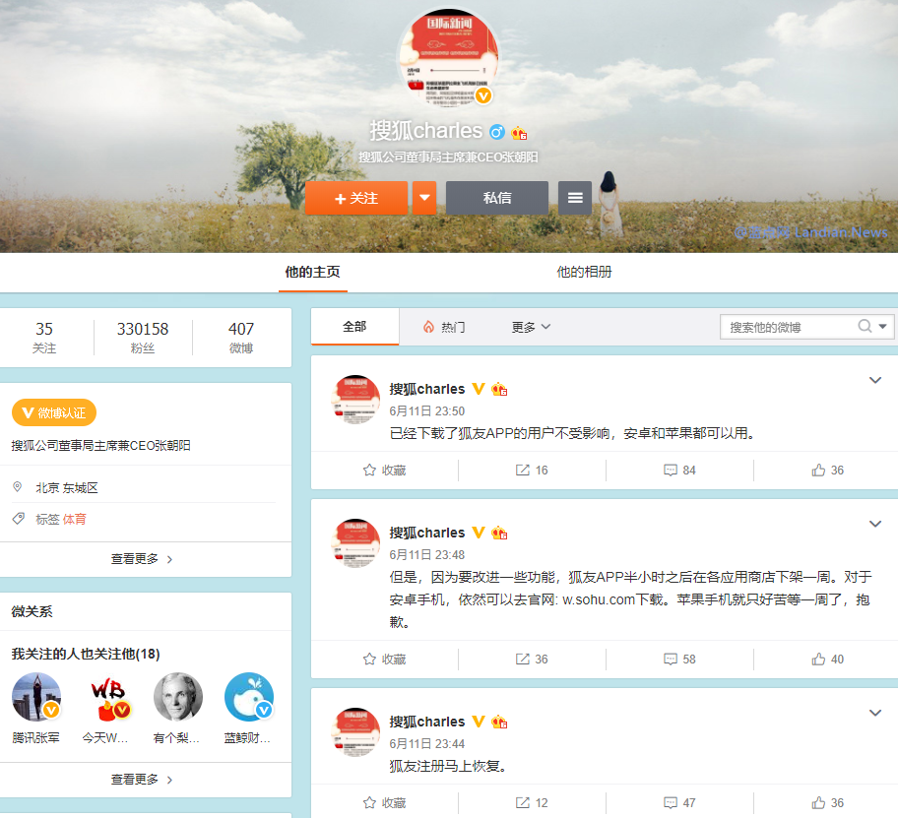The width and height of the screenshot is (898, 818).
Task: Open comments on 23:50 post showing 84
Action: (x=679, y=470)
